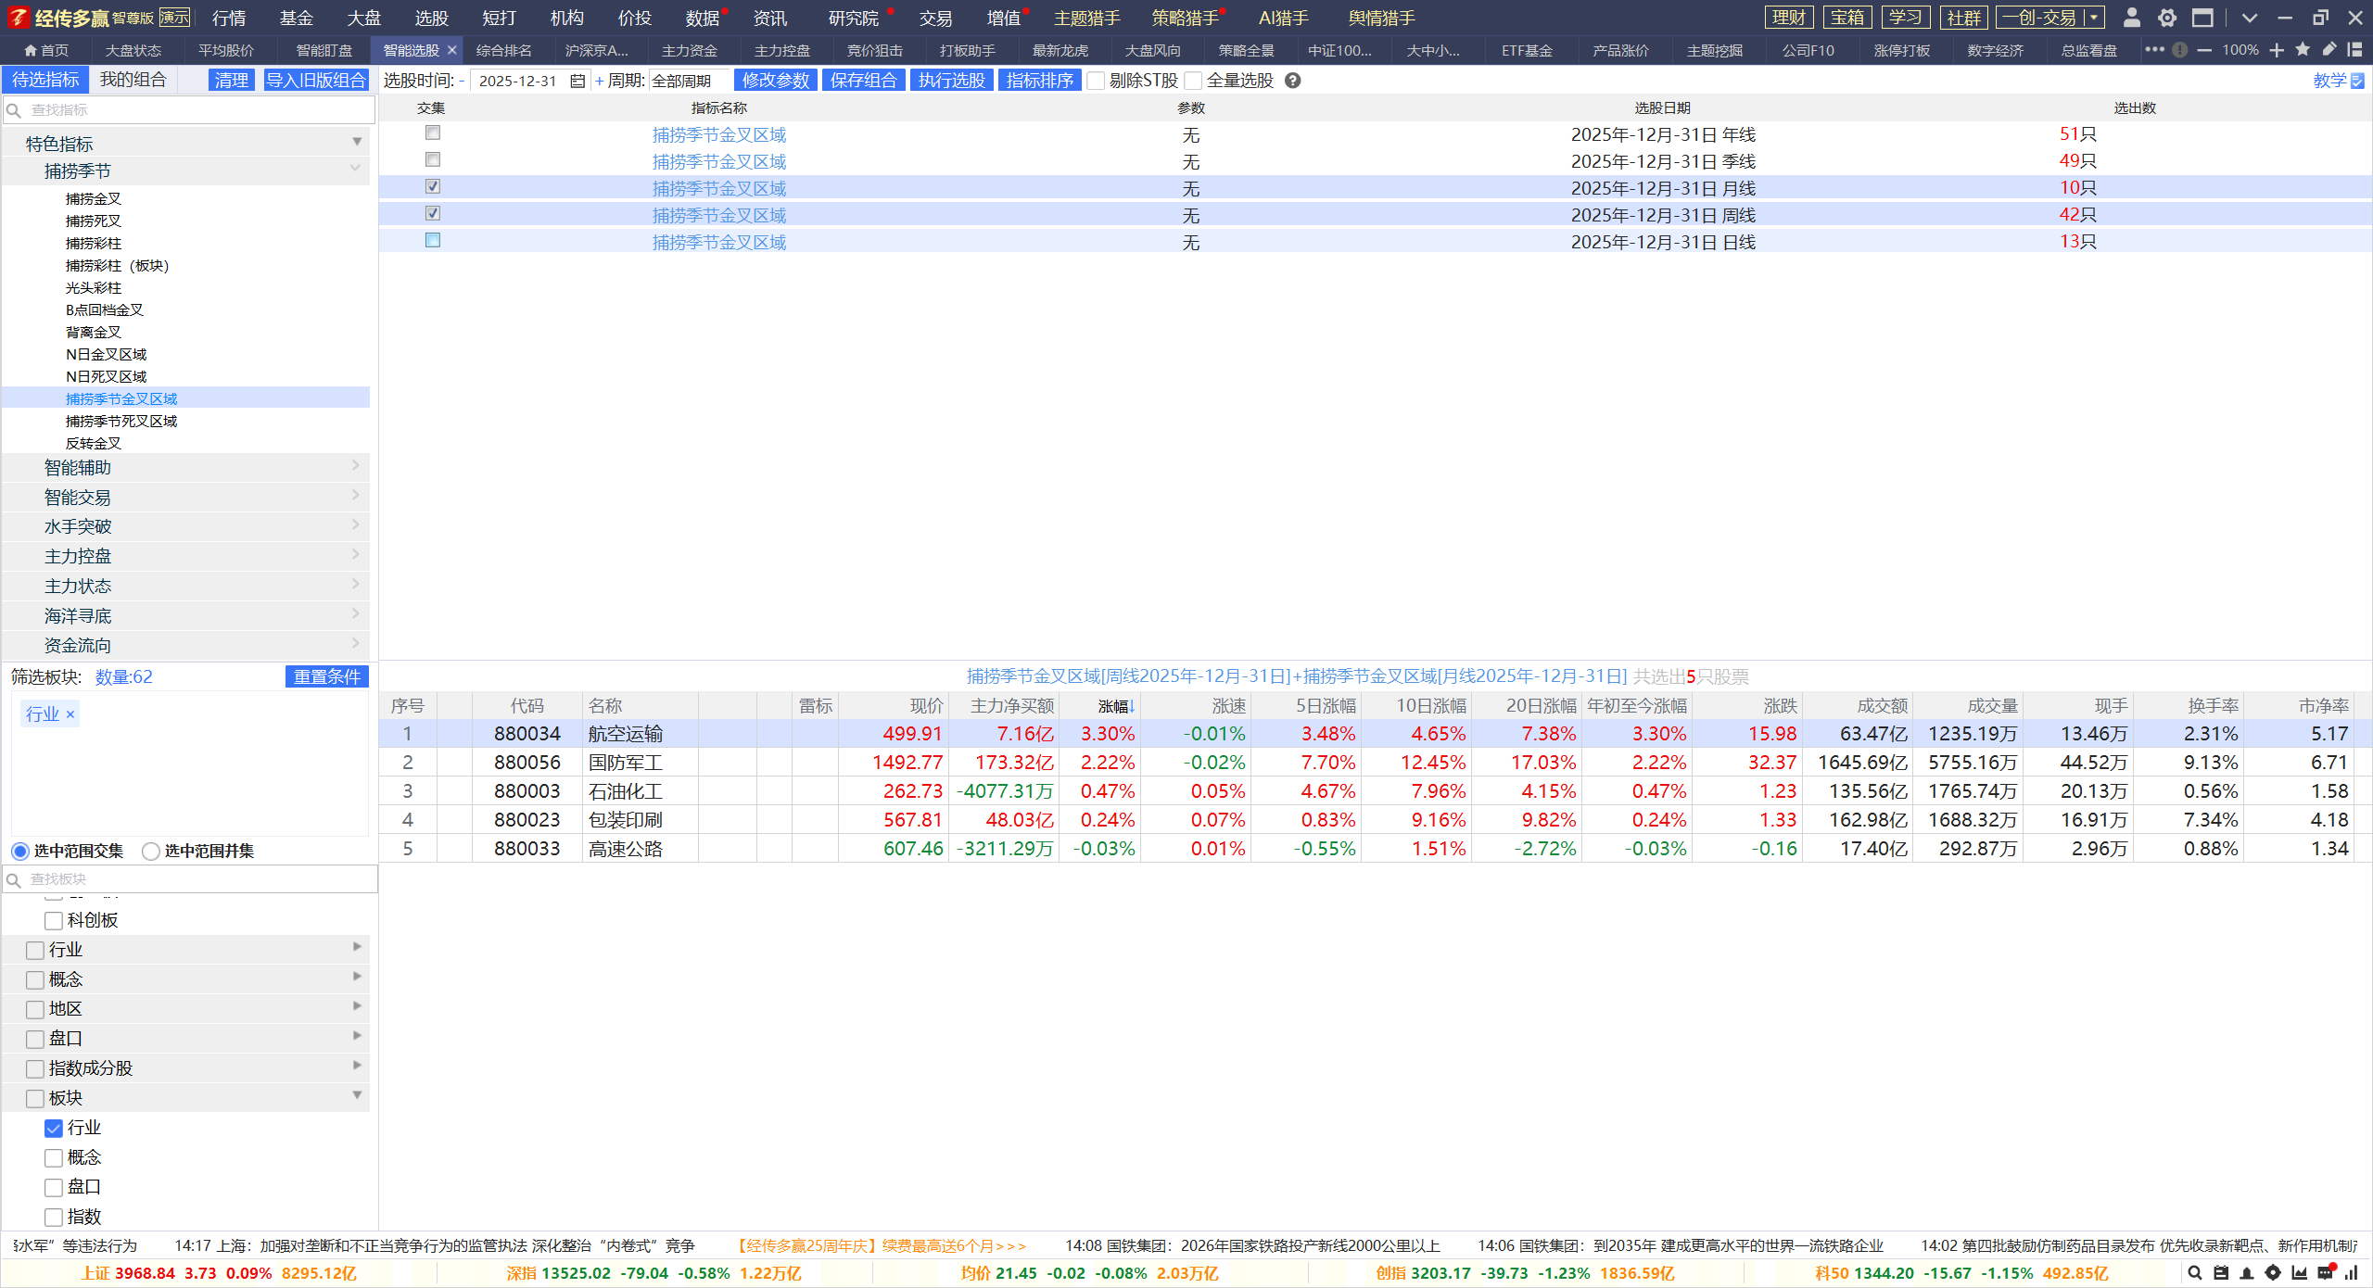The height and width of the screenshot is (1288, 2373).
Task: Open the calendar date picker icon
Action: click(577, 81)
